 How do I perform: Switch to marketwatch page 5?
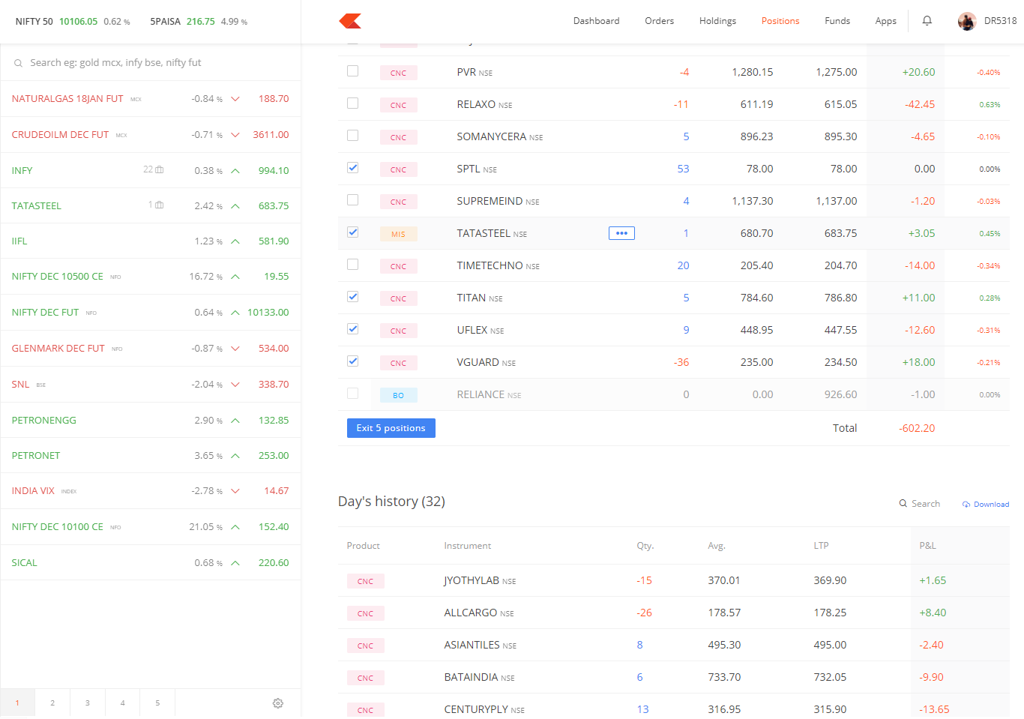point(157,703)
